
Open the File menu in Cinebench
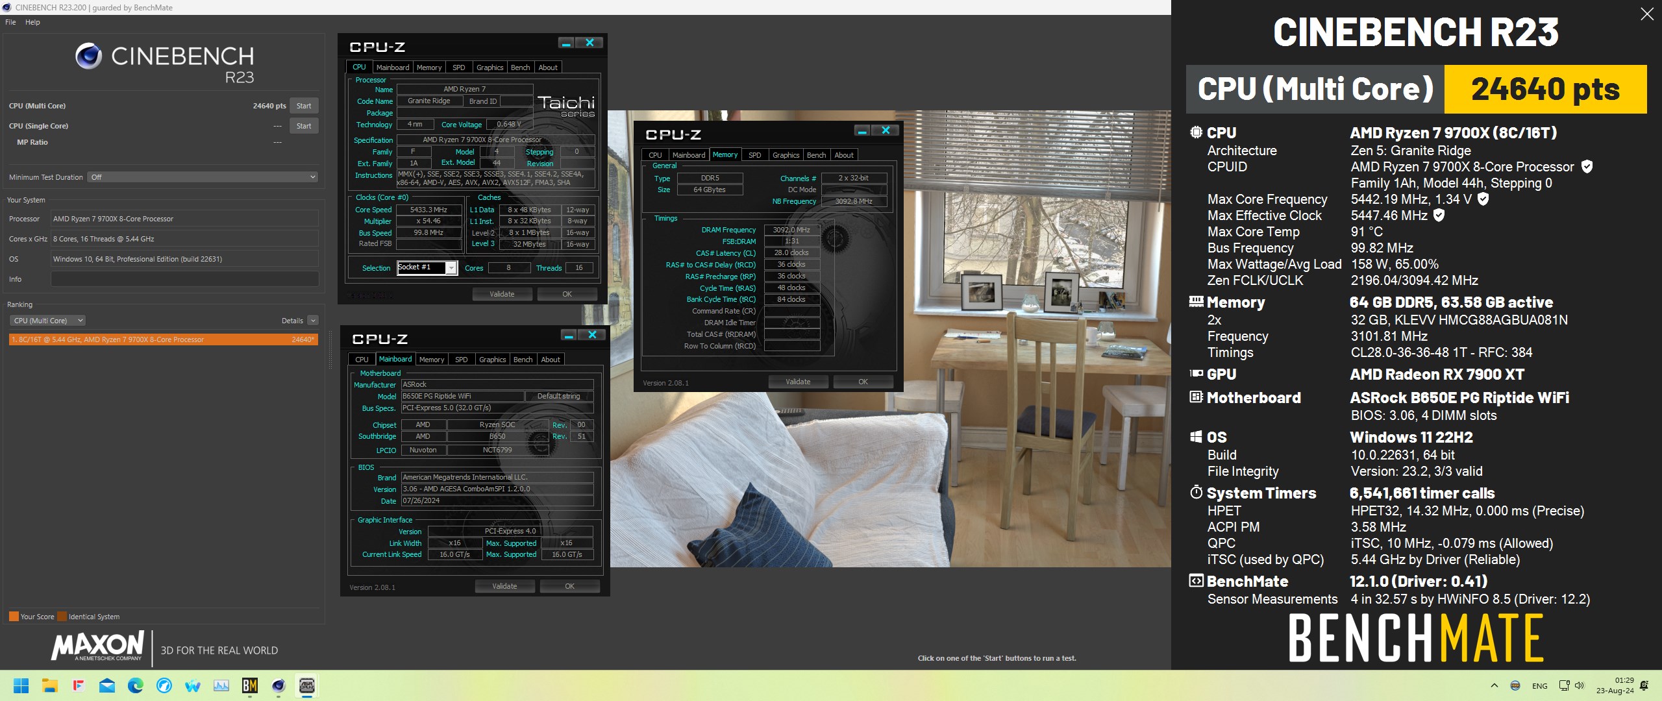pos(10,22)
